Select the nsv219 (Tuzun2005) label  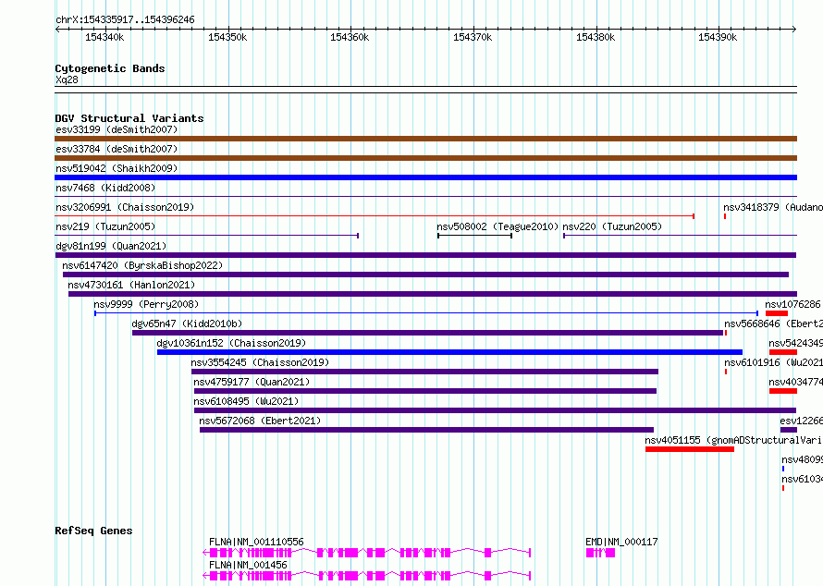point(105,226)
